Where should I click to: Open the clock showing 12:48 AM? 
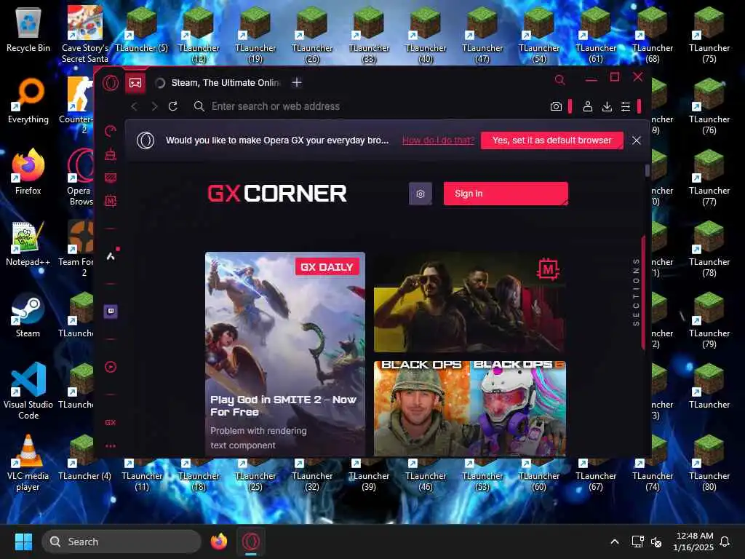pos(694,542)
